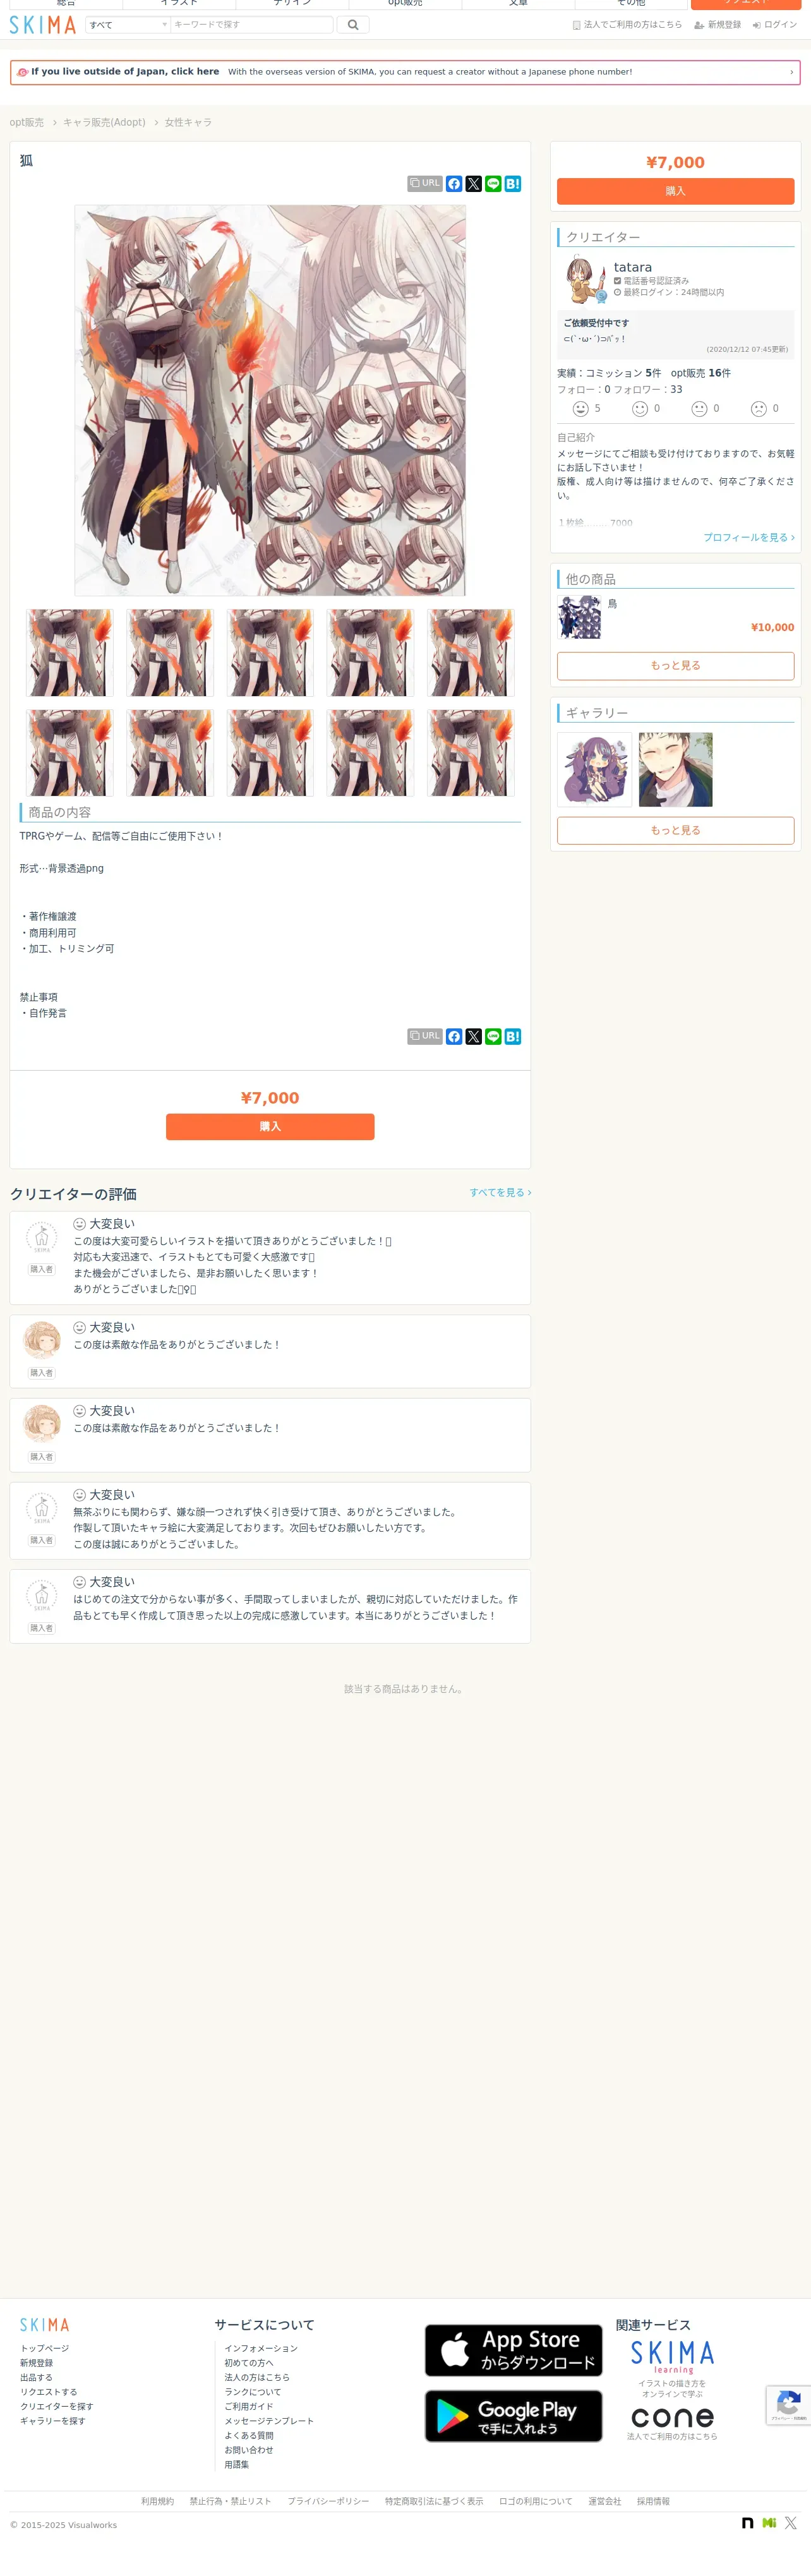Click 購入 button under top ¥7,000 price
Image resolution: width=811 pixels, height=2576 pixels.
point(675,191)
